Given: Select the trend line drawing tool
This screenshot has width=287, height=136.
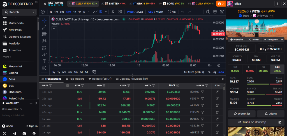Looking at the screenshot, I should click(44, 27).
